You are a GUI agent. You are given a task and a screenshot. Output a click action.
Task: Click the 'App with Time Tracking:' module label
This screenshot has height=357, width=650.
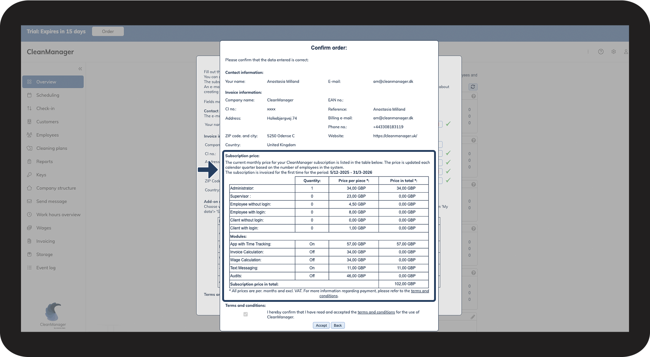tap(251, 244)
